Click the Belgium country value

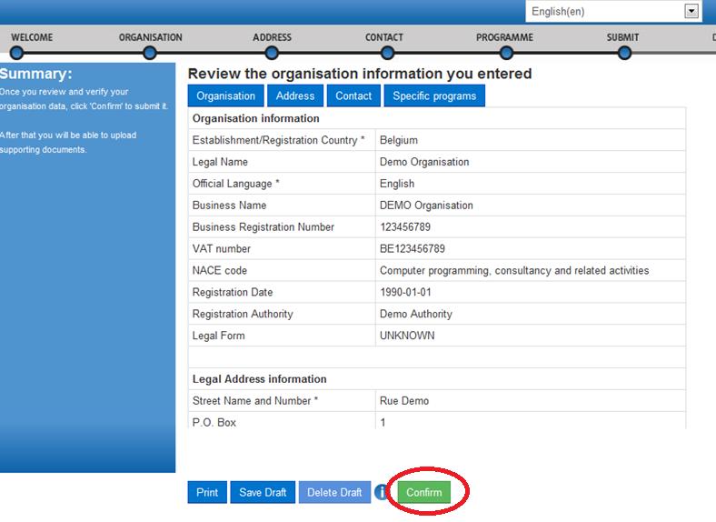tap(399, 140)
